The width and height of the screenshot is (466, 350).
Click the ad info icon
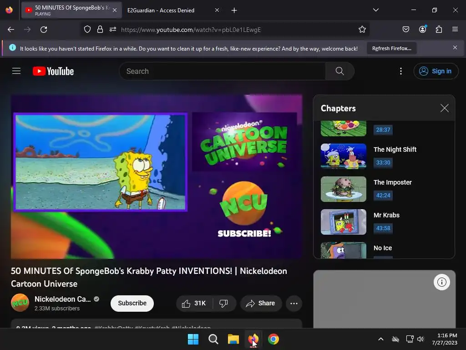441,282
